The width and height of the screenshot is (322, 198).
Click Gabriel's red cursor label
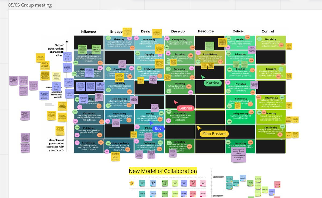(186, 108)
